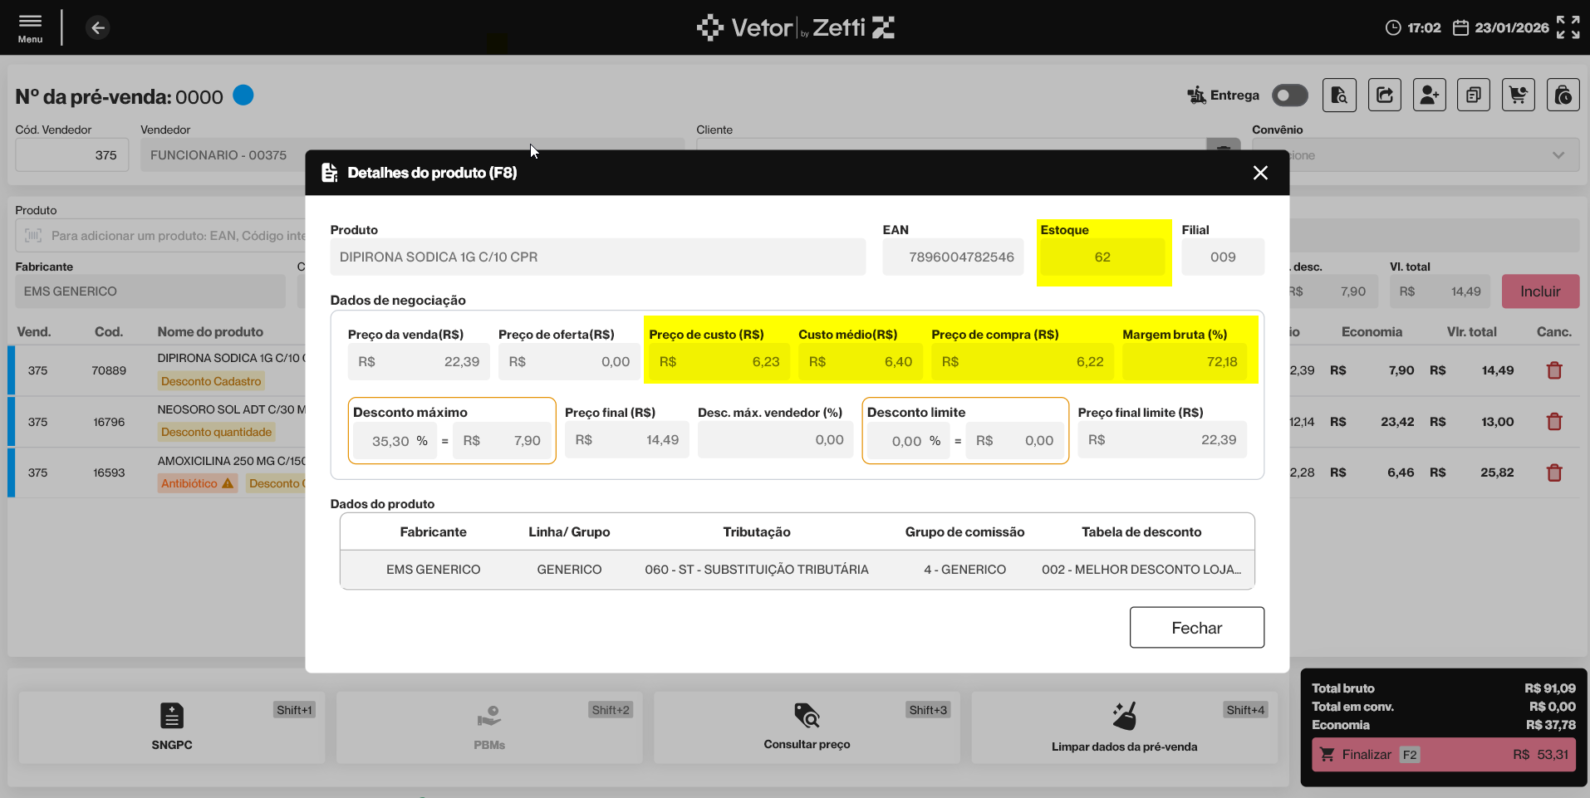
Task: Open the SNGPC shortcut button
Action: [172, 727]
